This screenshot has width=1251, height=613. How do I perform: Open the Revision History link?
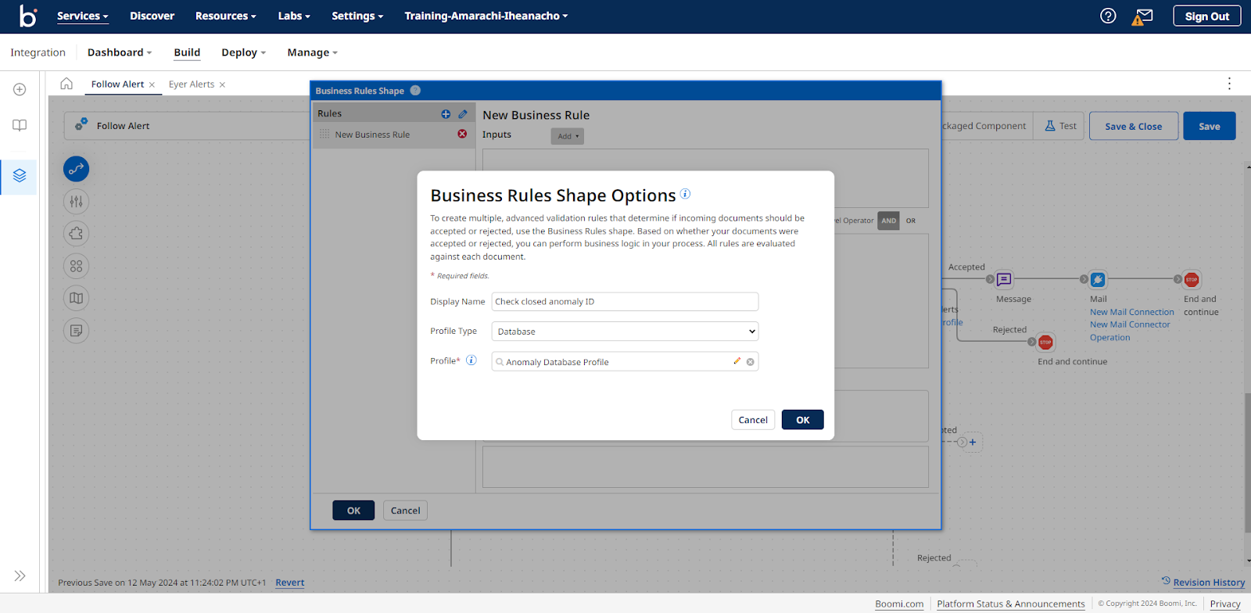coord(1209,583)
